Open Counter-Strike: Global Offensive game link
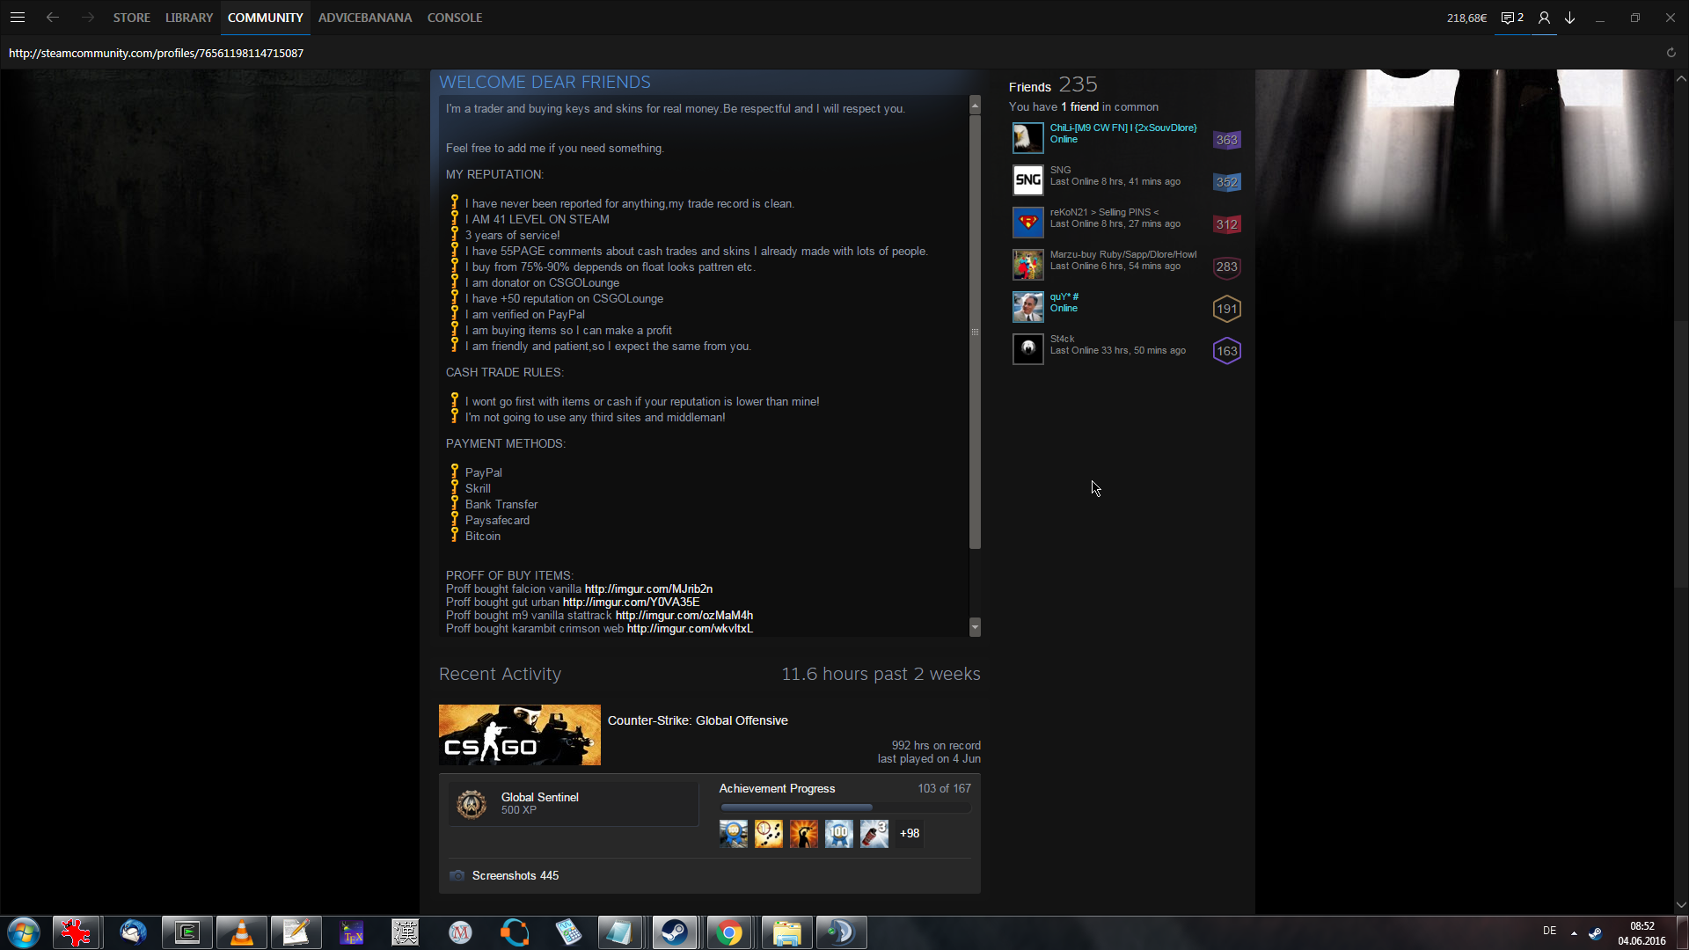Viewport: 1689px width, 950px height. [x=698, y=720]
